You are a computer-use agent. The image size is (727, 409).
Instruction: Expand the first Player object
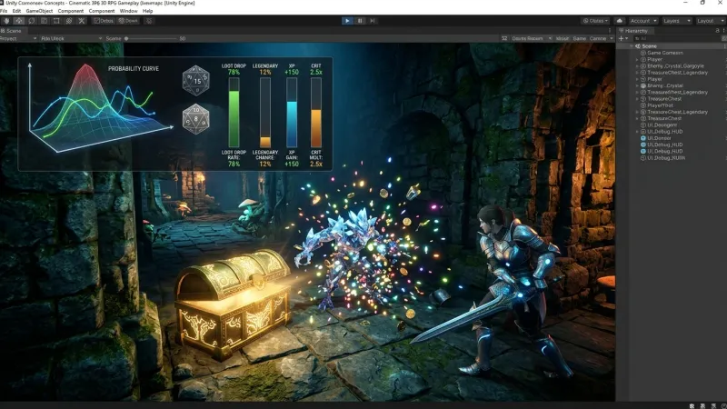click(x=637, y=59)
